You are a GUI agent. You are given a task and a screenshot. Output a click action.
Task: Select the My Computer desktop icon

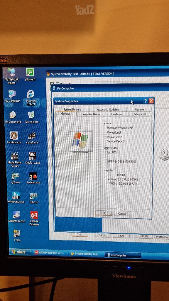click(12, 96)
